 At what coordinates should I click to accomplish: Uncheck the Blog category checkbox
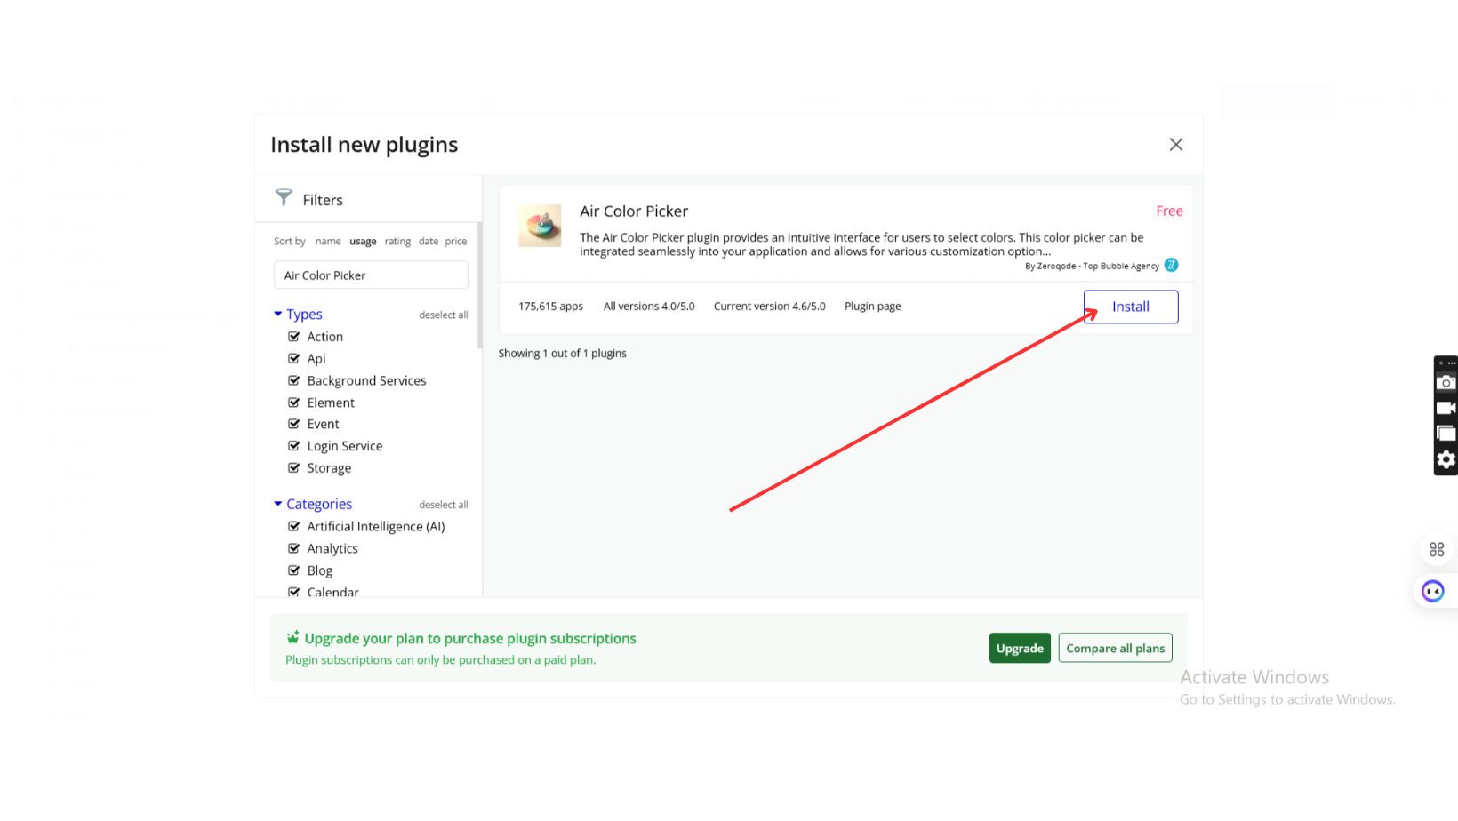pyautogui.click(x=294, y=570)
